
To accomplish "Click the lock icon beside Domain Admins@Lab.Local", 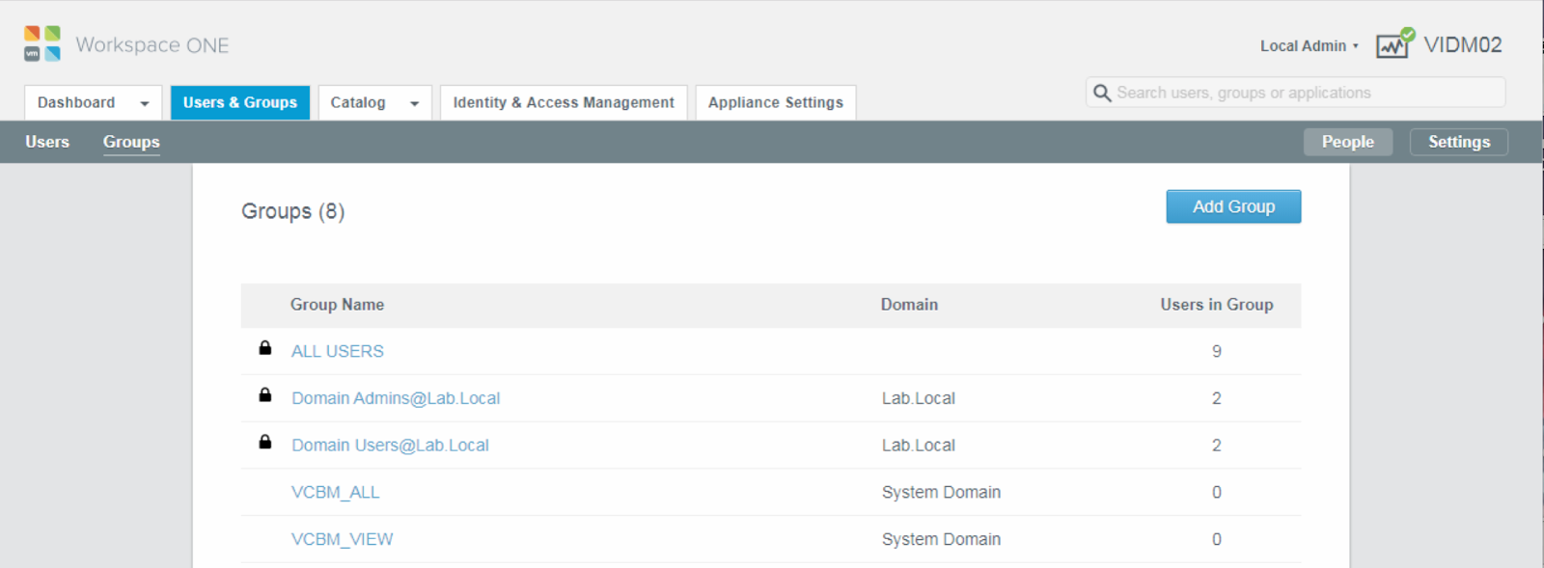I will coord(265,395).
